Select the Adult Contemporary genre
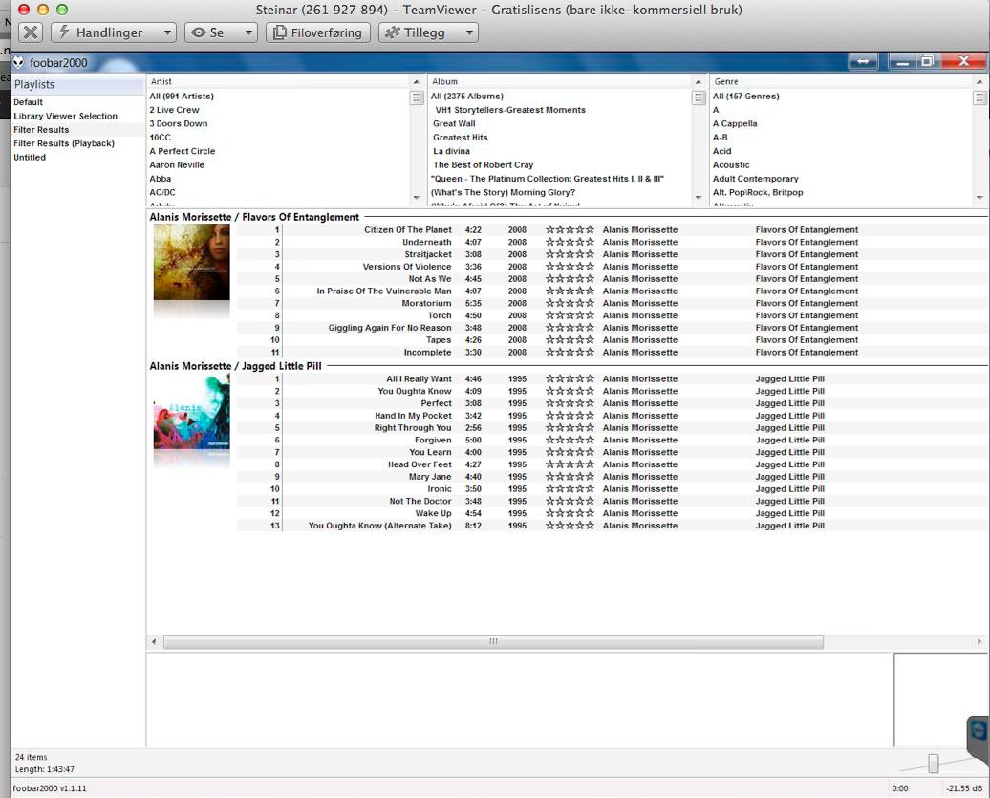Viewport: 990px width, 798px height. click(x=756, y=180)
